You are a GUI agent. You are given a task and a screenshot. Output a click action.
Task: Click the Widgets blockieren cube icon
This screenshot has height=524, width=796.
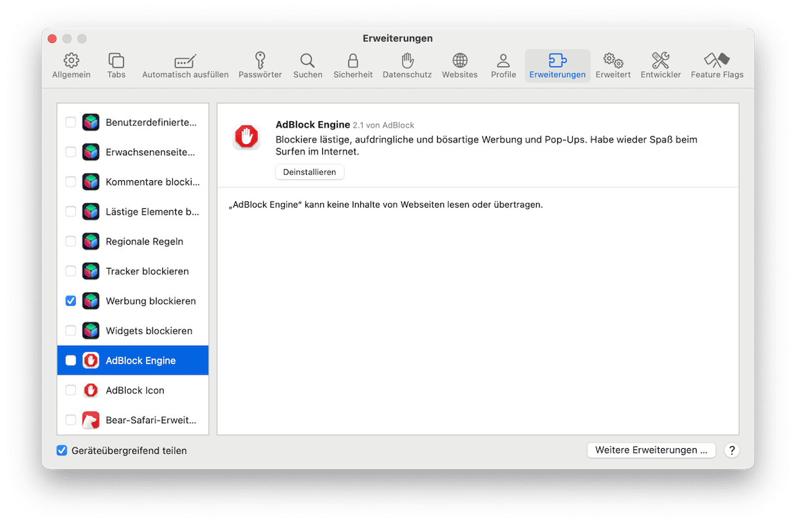(x=91, y=331)
